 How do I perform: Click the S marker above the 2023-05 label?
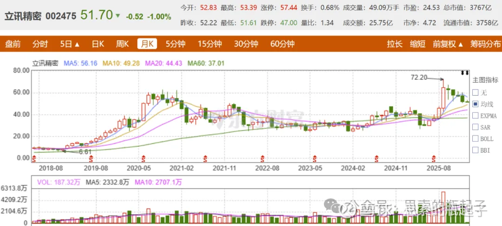tap(315, 158)
